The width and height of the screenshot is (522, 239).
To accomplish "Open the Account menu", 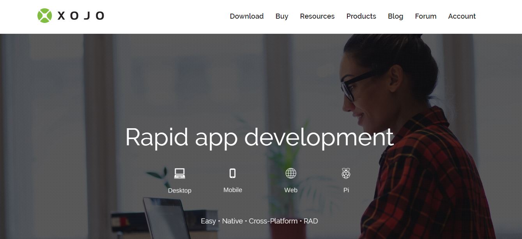I will 462,16.
